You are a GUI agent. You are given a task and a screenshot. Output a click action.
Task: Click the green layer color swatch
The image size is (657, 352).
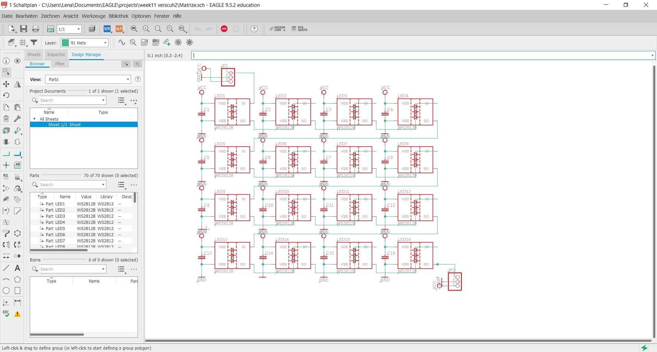[65, 43]
